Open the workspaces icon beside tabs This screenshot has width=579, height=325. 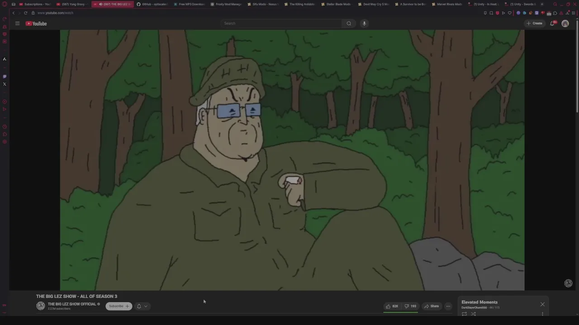[13, 4]
